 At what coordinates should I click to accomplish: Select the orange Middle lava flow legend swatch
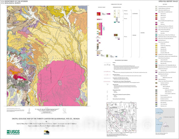tap(156, 15)
